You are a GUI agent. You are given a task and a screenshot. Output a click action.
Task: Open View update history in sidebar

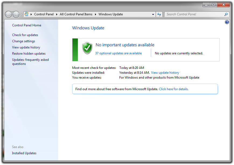(26, 47)
